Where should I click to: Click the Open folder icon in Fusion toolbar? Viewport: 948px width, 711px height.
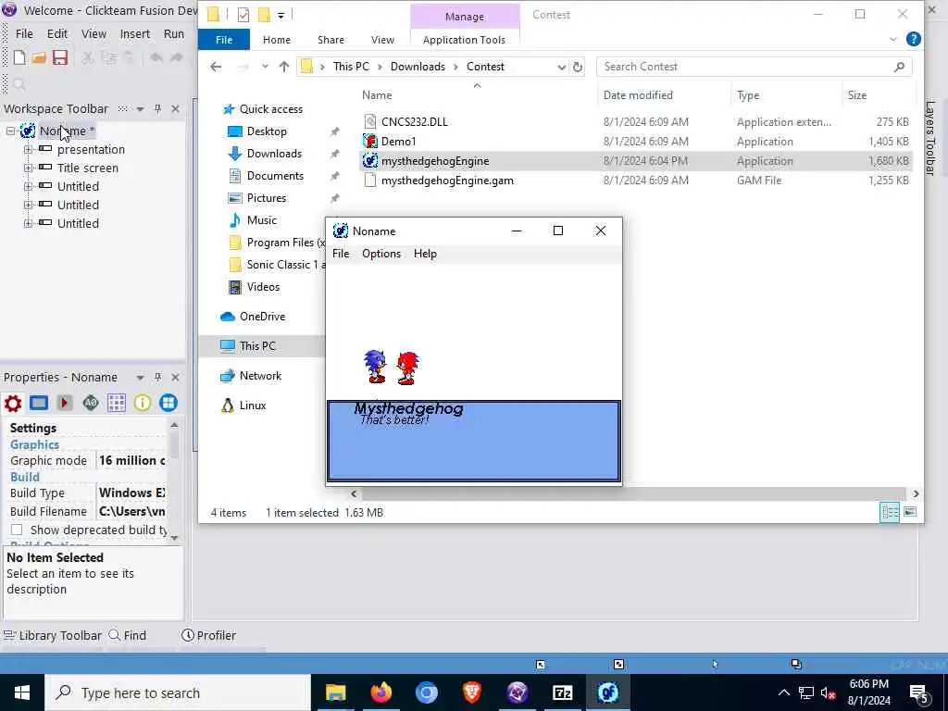pyautogui.click(x=39, y=57)
